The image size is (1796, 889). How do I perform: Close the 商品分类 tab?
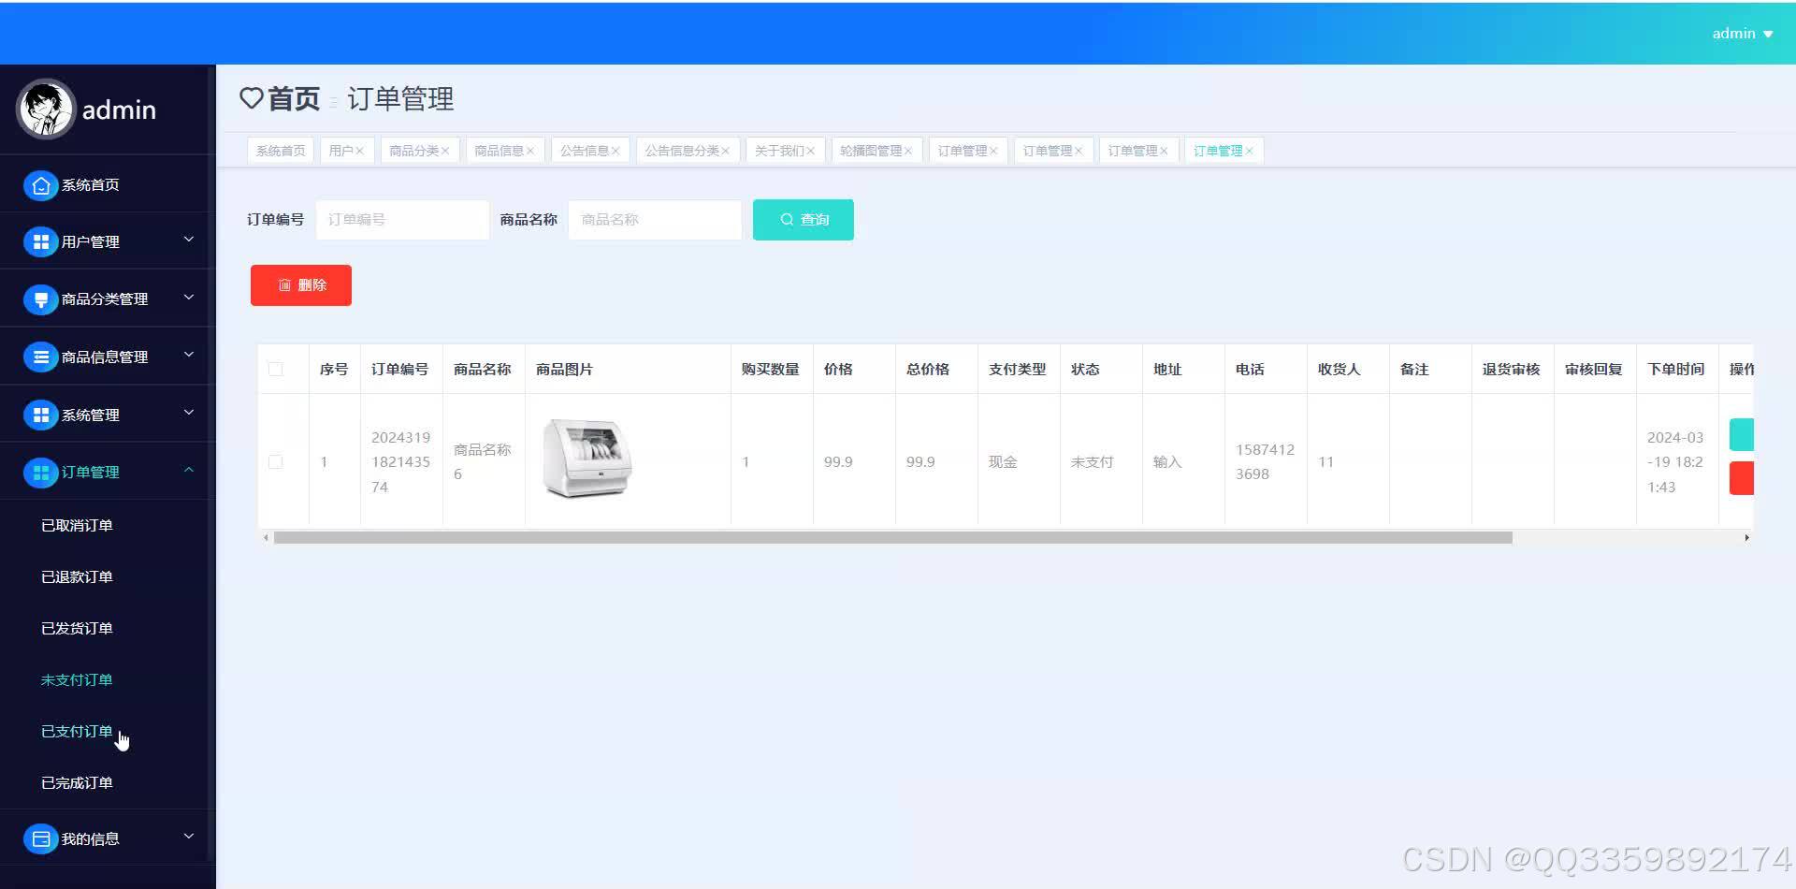point(445,151)
